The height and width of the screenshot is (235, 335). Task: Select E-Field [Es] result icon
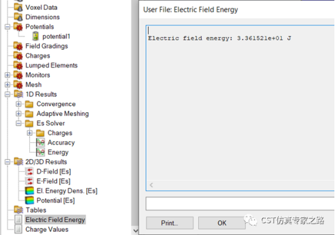[x=29, y=181]
